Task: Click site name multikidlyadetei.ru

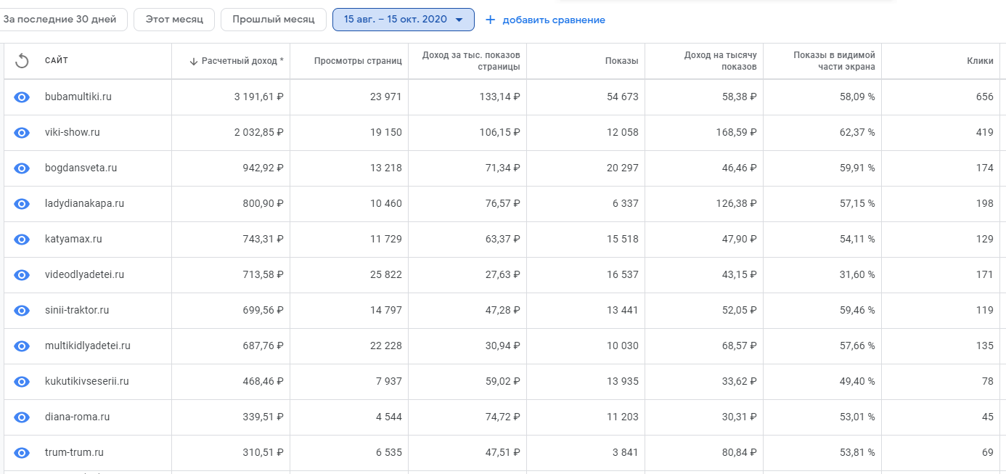Action: coord(88,346)
